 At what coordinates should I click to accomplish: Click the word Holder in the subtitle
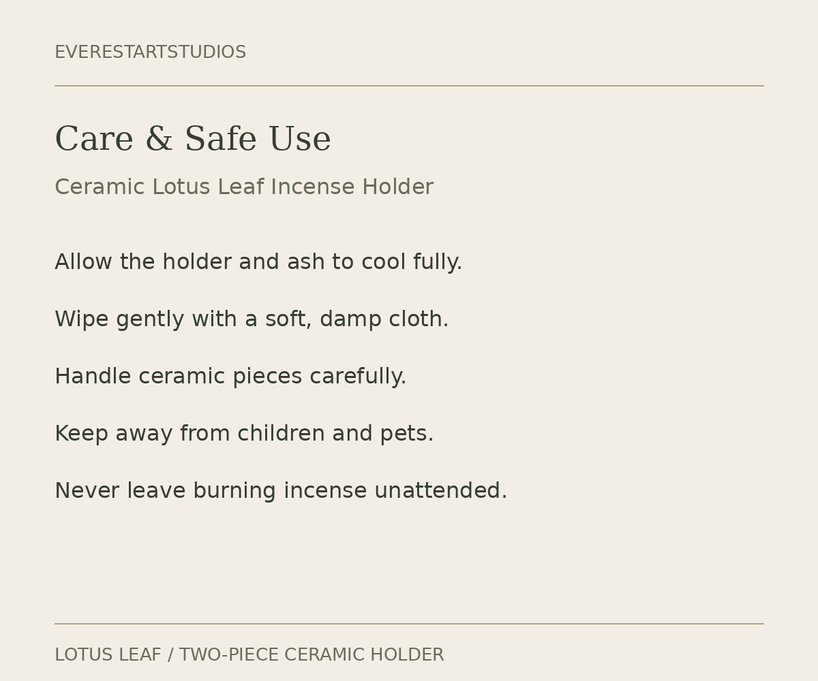click(x=397, y=187)
